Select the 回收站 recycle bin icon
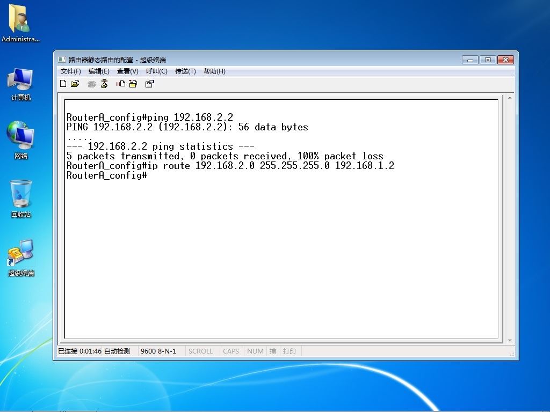The width and height of the screenshot is (550, 412). [21, 198]
